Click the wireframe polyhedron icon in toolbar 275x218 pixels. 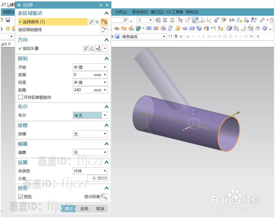coord(265,28)
